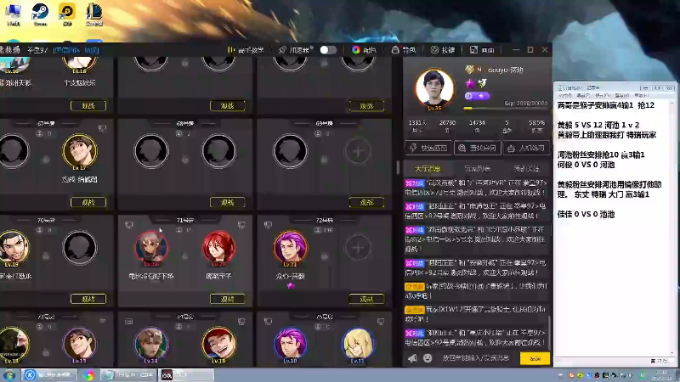680x382 pixels.
Task: Open the yellow round desktop shortcut
Action: (x=67, y=13)
